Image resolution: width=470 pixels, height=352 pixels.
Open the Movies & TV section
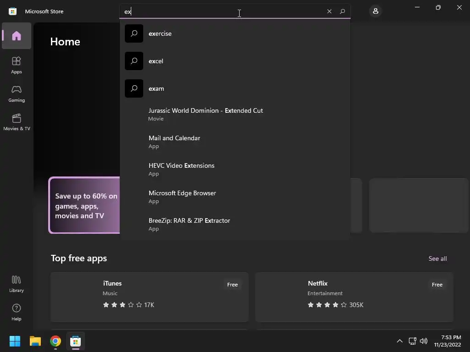[17, 122]
